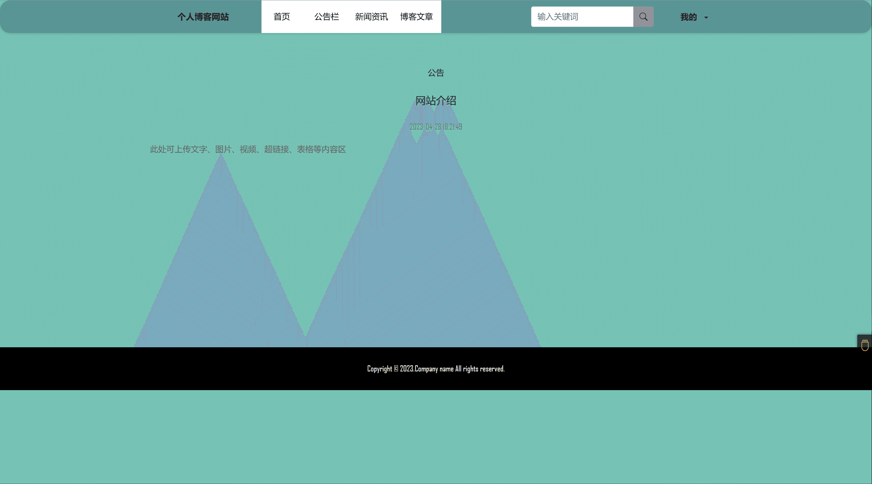
Task: Select the 网站介绍 announcement title
Action: (436, 101)
